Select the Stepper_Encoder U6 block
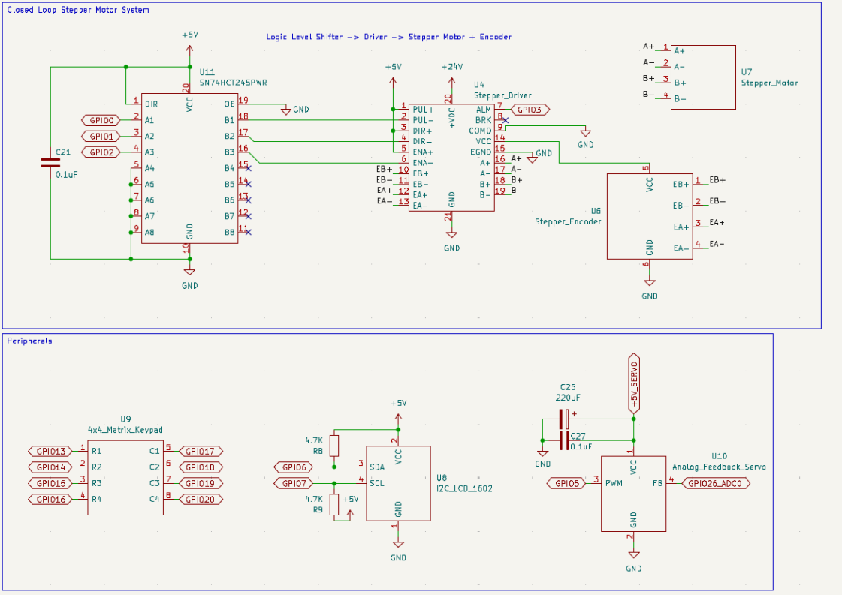The width and height of the screenshot is (842, 595). [649, 216]
